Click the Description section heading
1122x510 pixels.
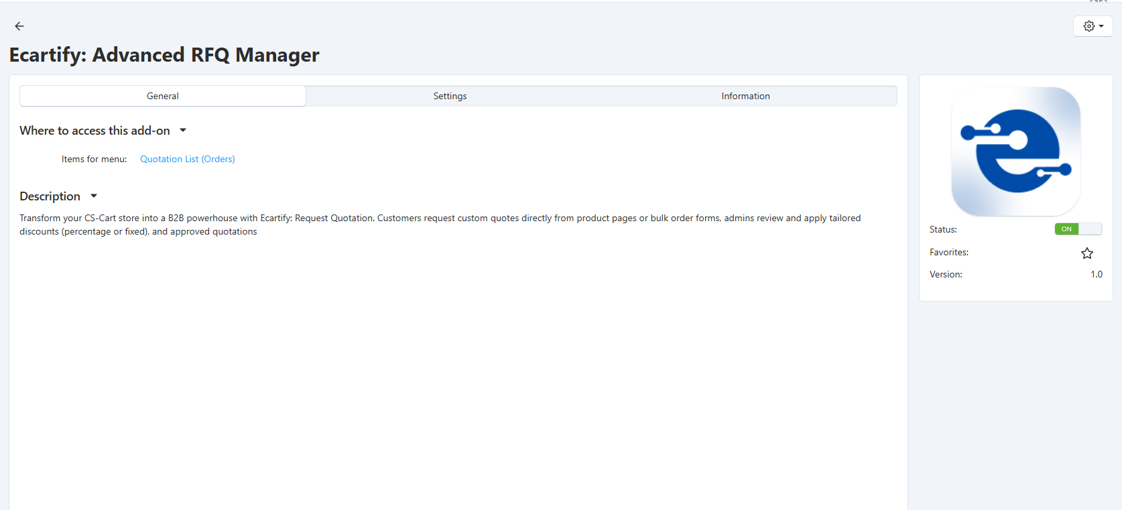click(50, 196)
